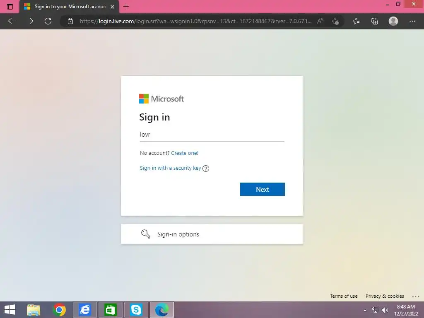Screen dimensions: 424x318
Task: Minimize the Edge browser window
Action: 388,4
